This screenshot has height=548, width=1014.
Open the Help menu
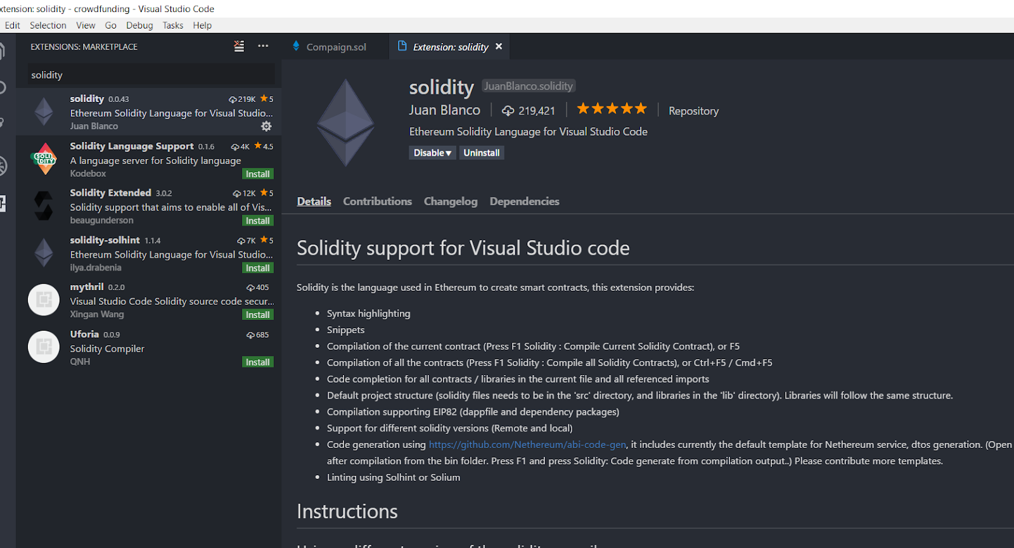[x=202, y=25]
